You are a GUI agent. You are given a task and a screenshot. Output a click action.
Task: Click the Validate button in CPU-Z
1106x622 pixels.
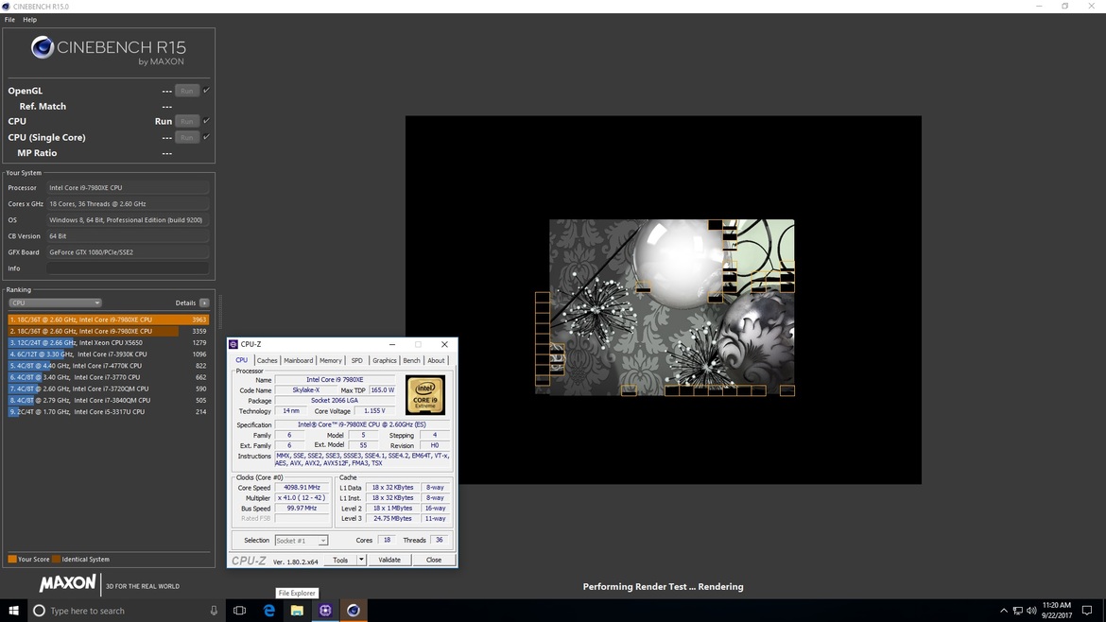coord(389,560)
